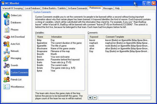Click the WC3Banlist title bar app icon
This screenshot has height=104, width=157.
click(x=3, y=3)
